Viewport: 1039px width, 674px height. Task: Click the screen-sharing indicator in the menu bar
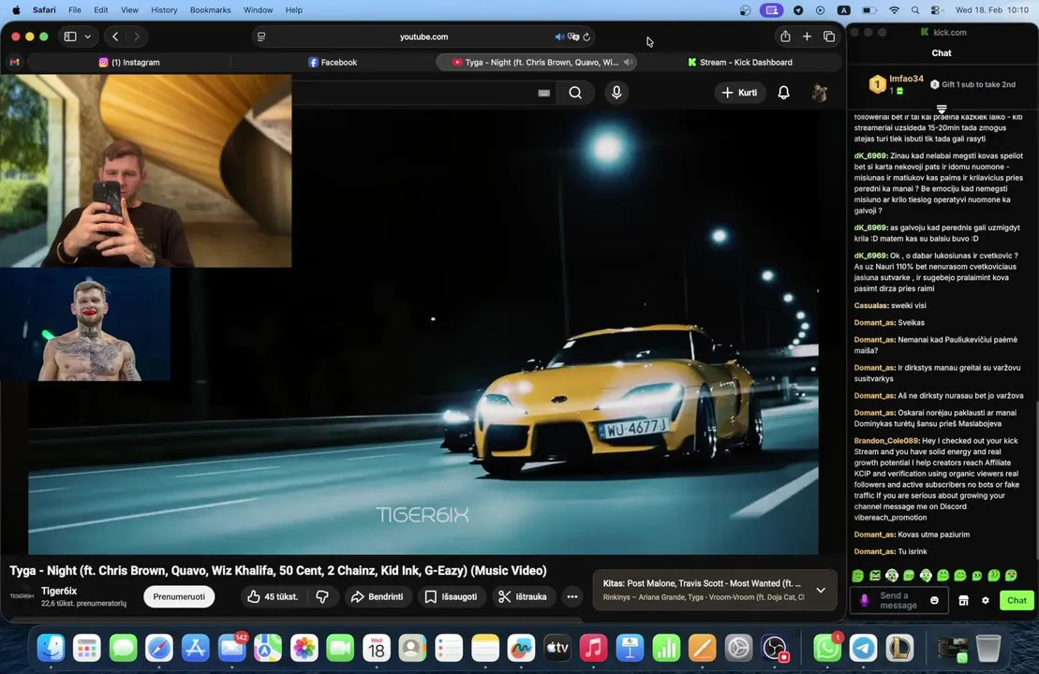(x=771, y=10)
